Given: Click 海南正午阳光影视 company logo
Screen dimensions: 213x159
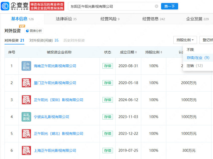Looking at the screenshot, I should 26,66.
